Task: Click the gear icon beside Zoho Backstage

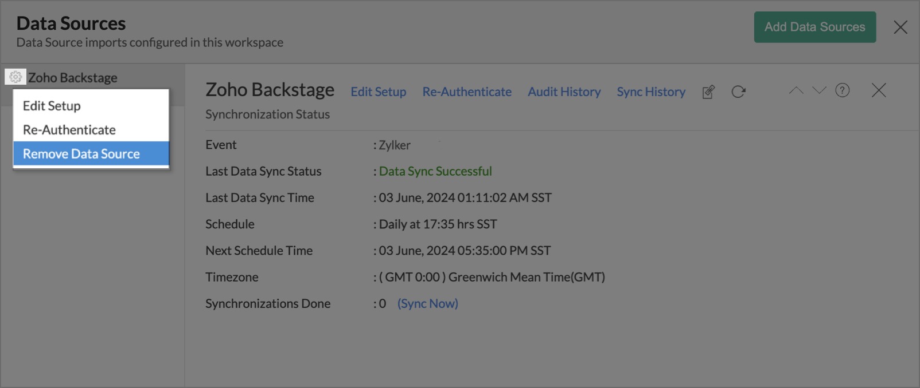Action: point(15,77)
